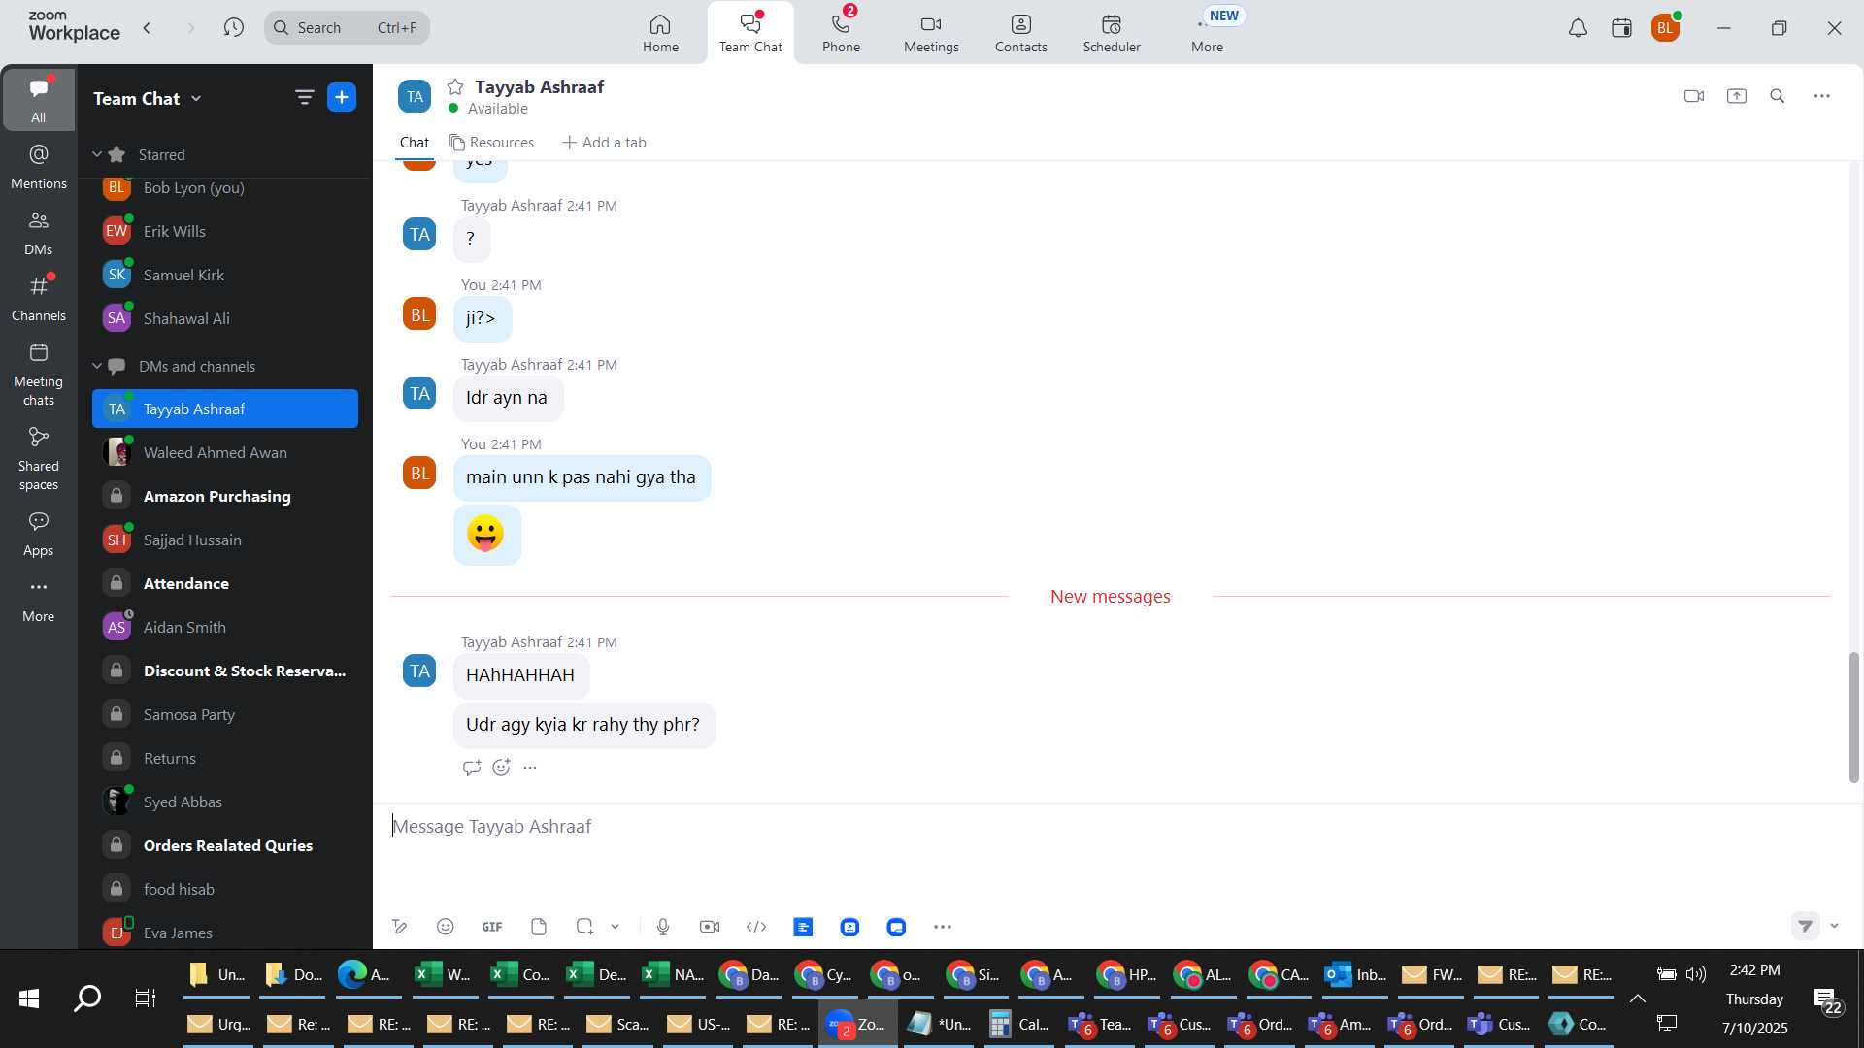Open more actions for the last message
Screen dimensions: 1864x1048
click(530, 768)
